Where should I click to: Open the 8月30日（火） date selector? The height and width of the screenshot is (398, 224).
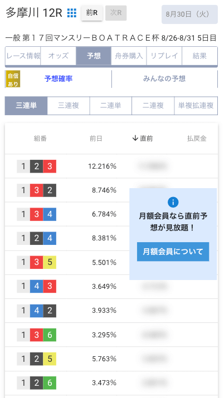point(189,14)
